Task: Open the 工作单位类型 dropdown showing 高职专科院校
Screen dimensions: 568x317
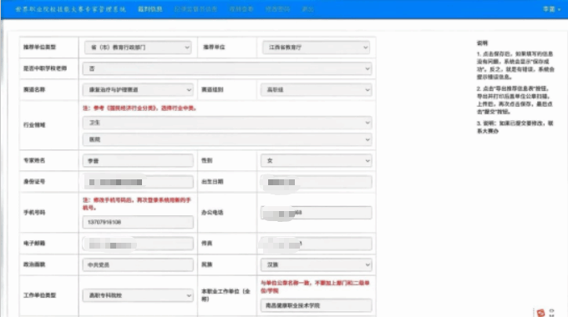Action: click(138, 295)
